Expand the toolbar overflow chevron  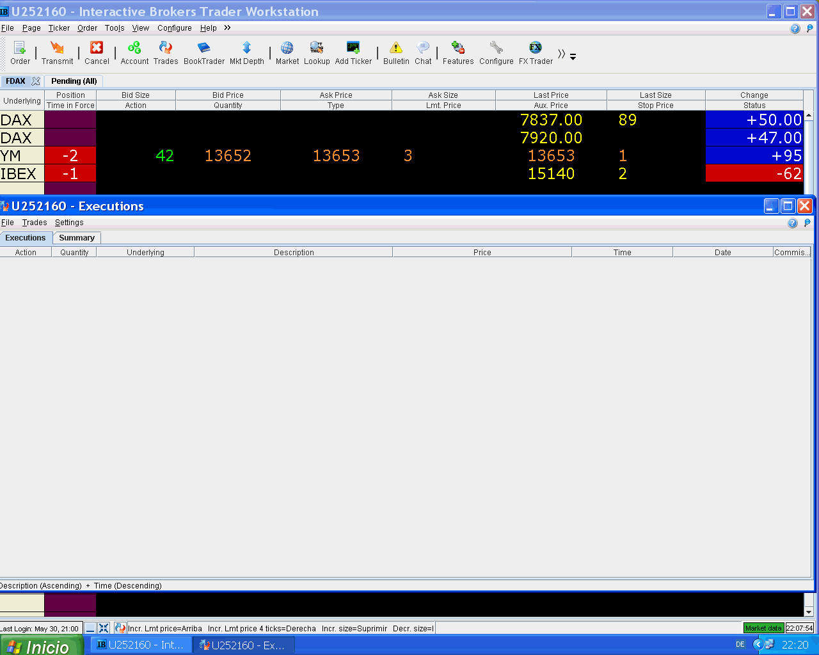point(561,54)
